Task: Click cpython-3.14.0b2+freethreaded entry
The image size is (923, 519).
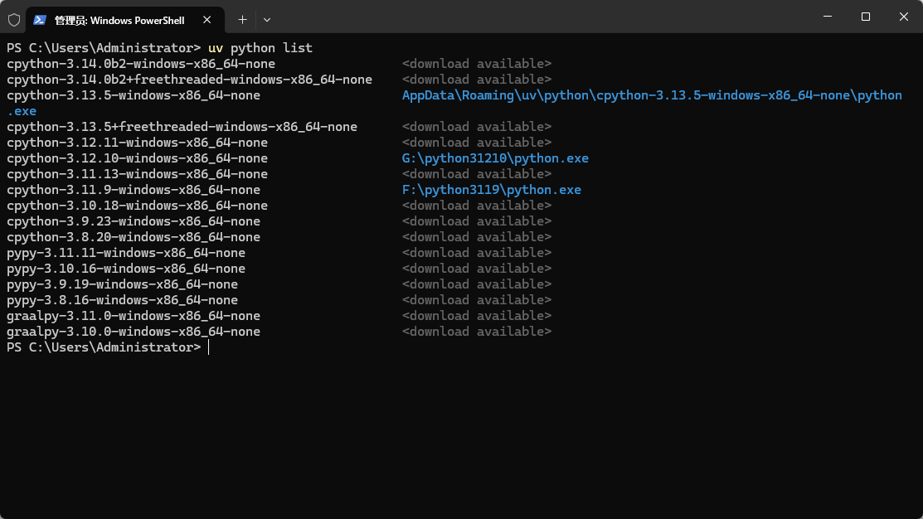Action: [x=189, y=80]
